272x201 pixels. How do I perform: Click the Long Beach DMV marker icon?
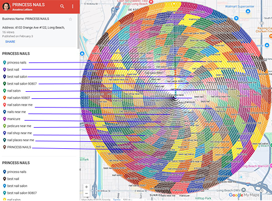coord(244,190)
